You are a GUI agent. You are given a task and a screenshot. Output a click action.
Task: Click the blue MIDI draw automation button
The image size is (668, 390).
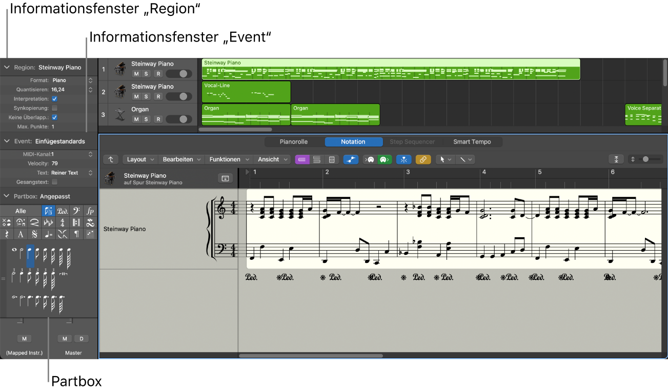(x=351, y=159)
